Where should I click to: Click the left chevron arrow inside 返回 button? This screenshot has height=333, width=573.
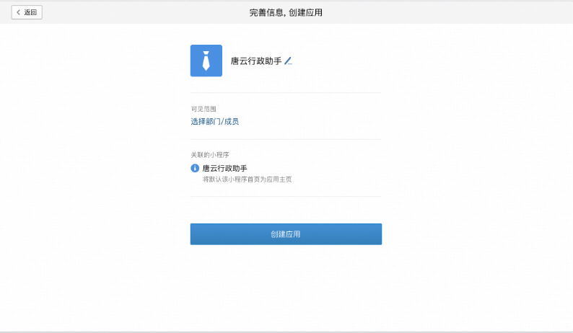18,12
